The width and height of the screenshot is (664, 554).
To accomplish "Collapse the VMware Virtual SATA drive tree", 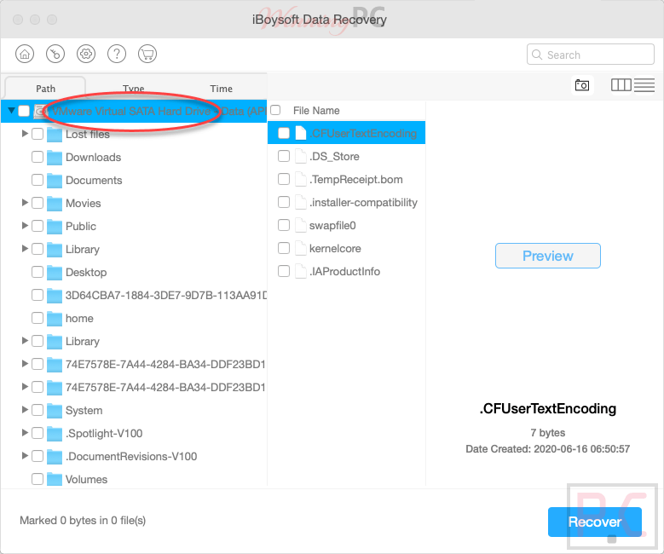I will pyautogui.click(x=11, y=111).
